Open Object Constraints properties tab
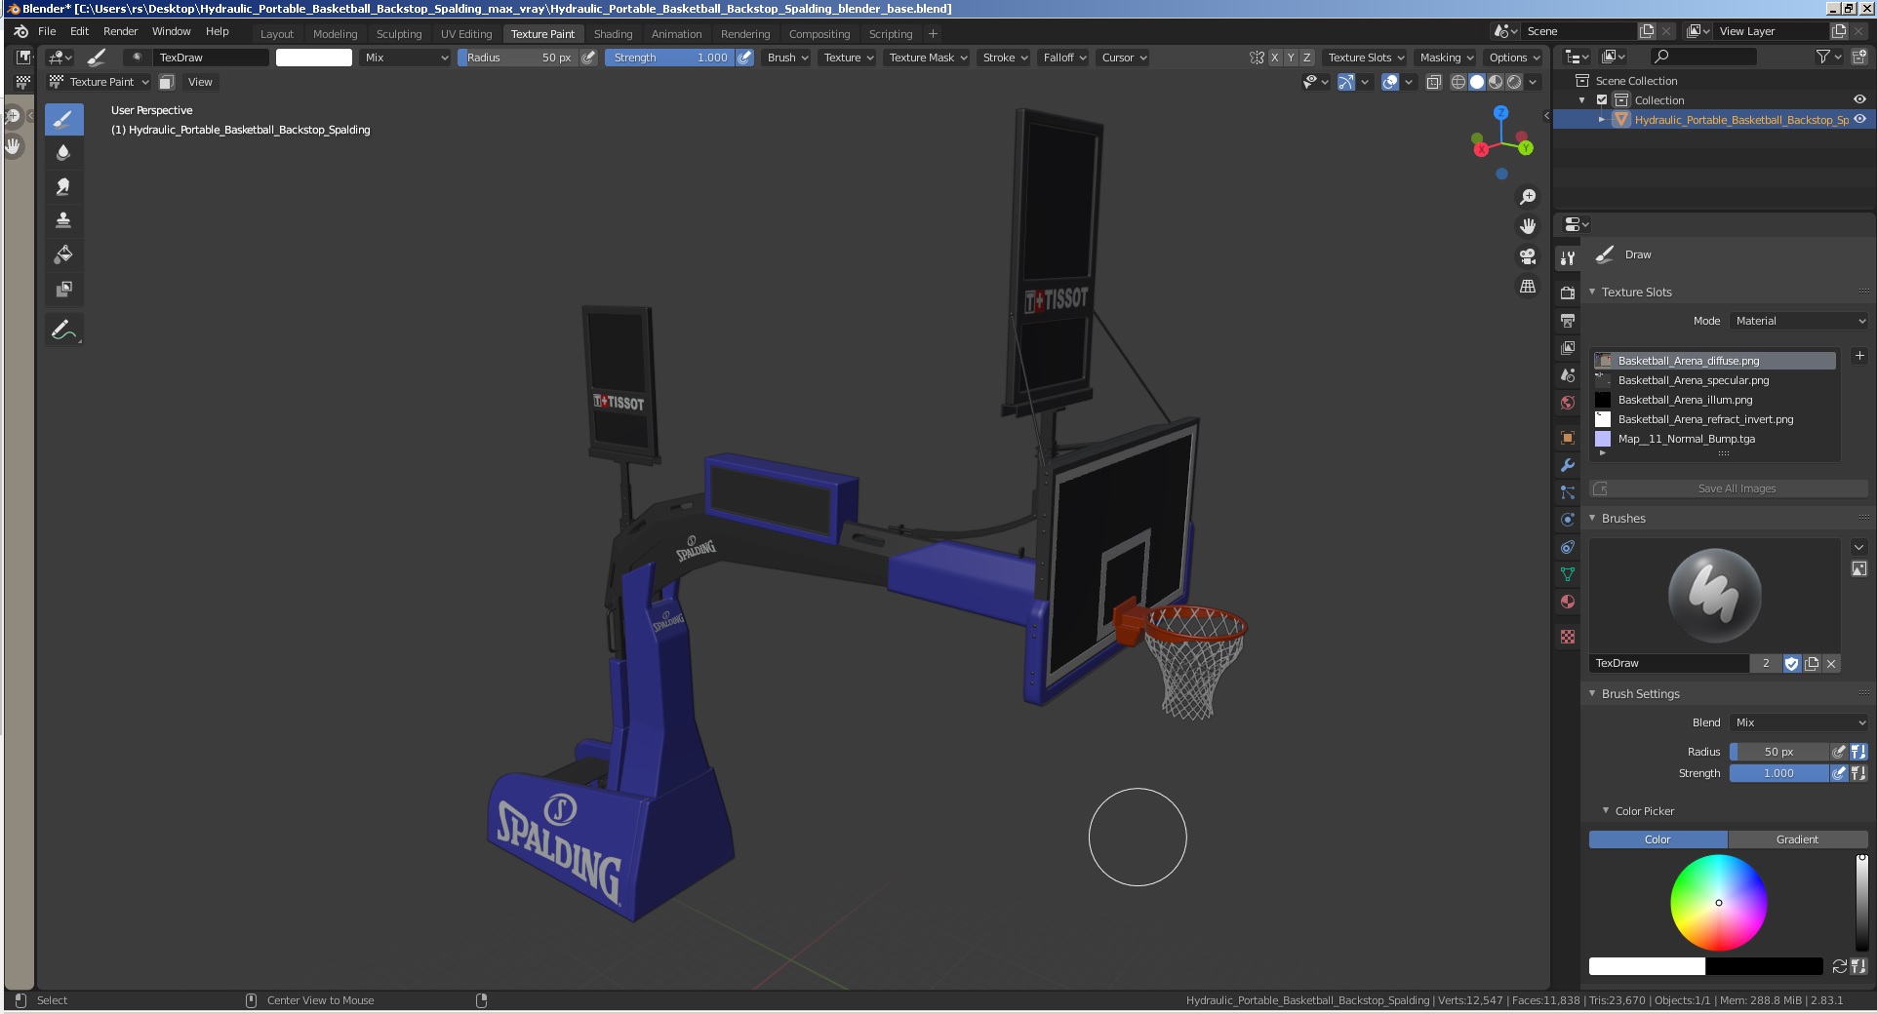This screenshot has height=1014, width=1877. pyautogui.click(x=1568, y=547)
